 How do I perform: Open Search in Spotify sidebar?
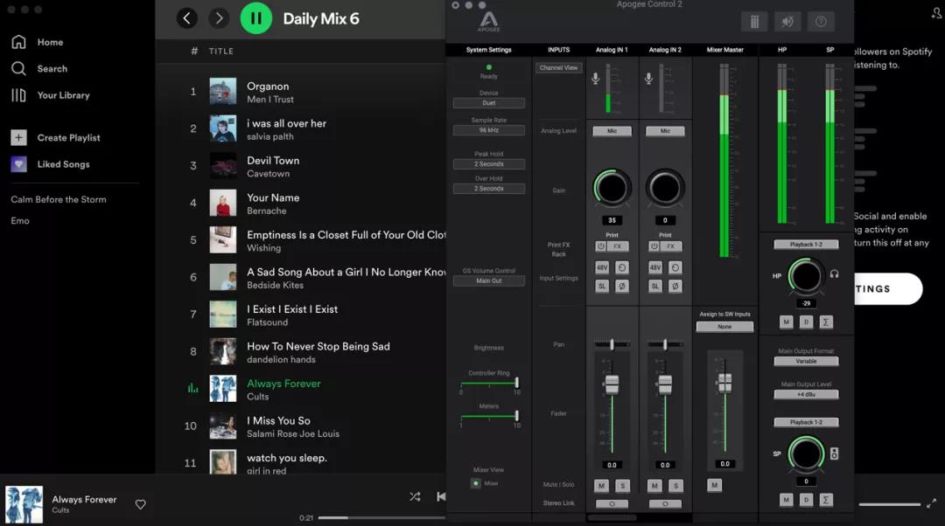coord(39,69)
